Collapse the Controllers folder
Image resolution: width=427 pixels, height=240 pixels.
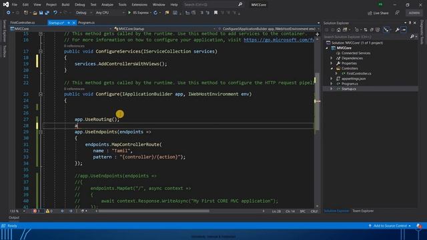point(332,69)
